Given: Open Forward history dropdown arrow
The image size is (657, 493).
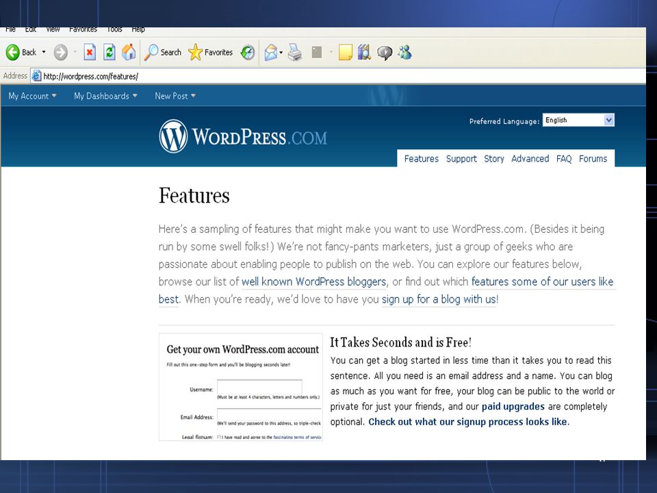Looking at the screenshot, I should (75, 53).
